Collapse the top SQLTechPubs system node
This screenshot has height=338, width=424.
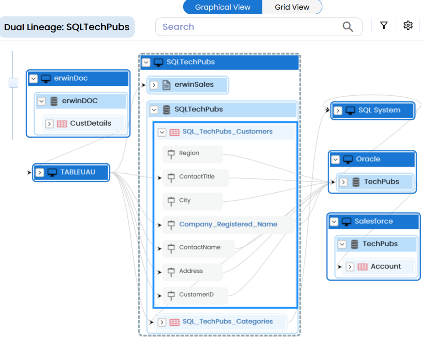point(146,62)
